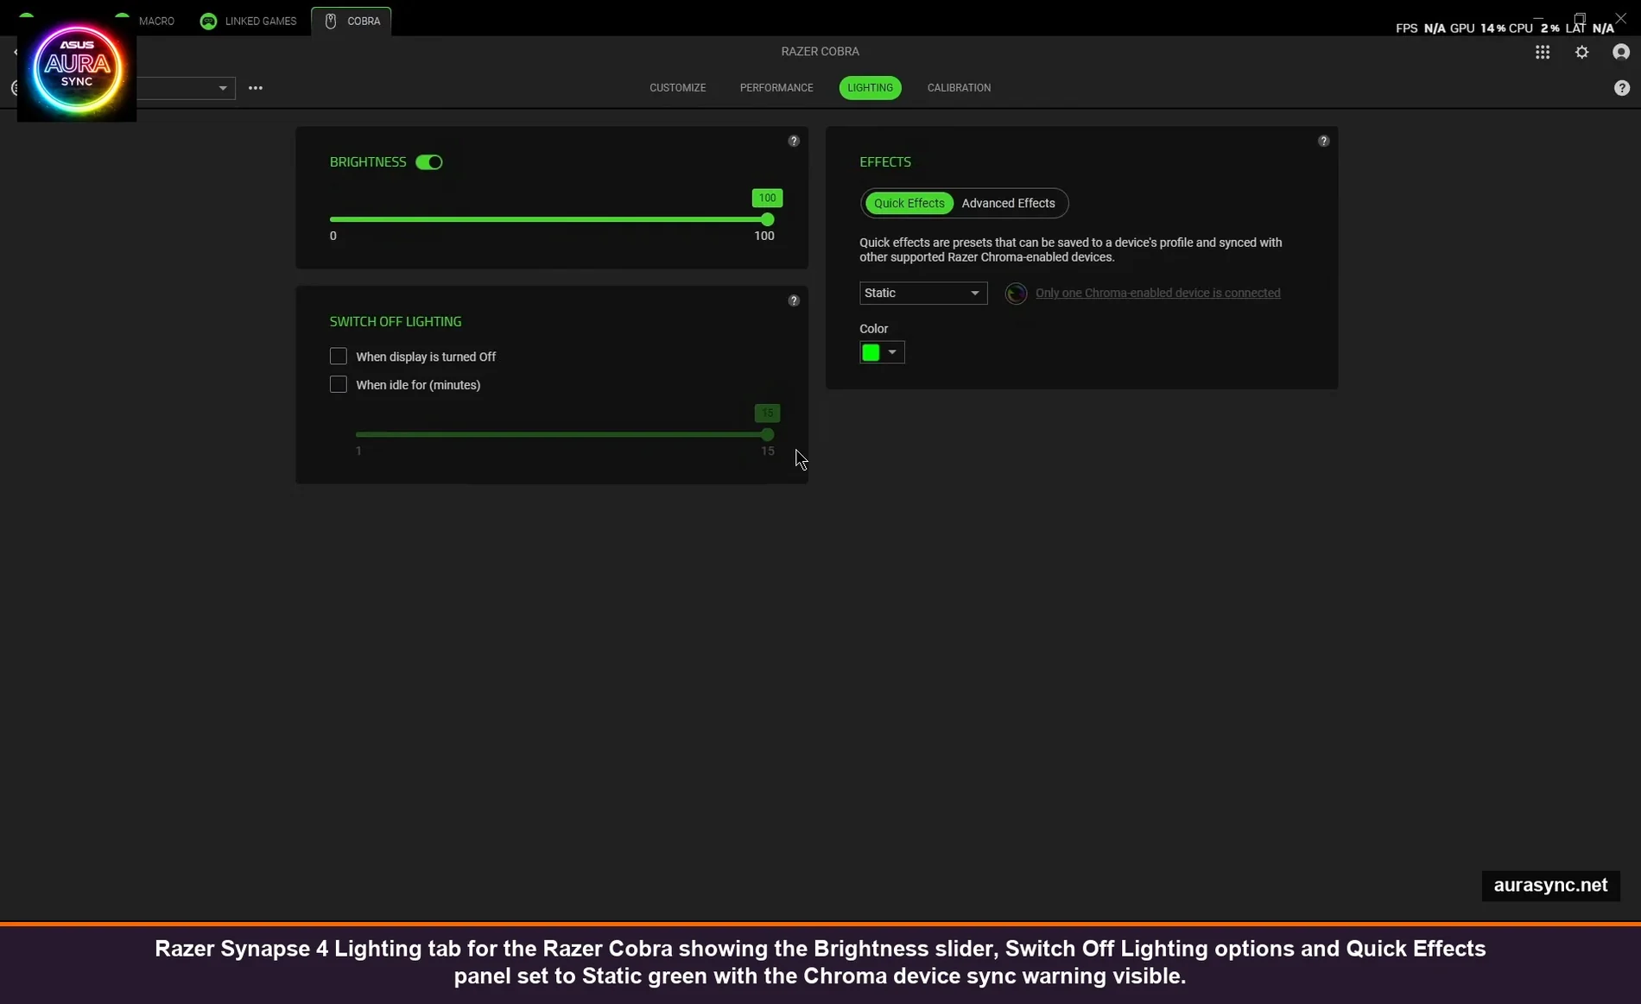Open the account profile icon

tap(1621, 52)
